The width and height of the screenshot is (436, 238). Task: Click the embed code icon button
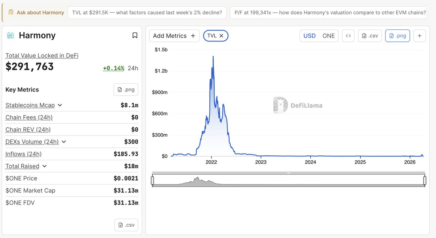[x=348, y=36]
